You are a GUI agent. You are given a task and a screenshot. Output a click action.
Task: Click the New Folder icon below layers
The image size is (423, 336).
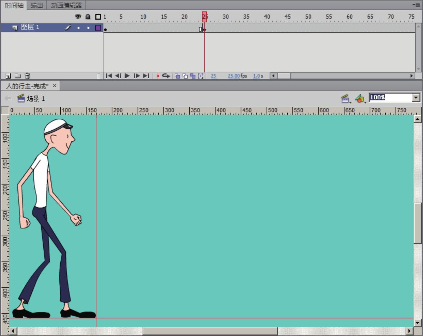click(18, 76)
